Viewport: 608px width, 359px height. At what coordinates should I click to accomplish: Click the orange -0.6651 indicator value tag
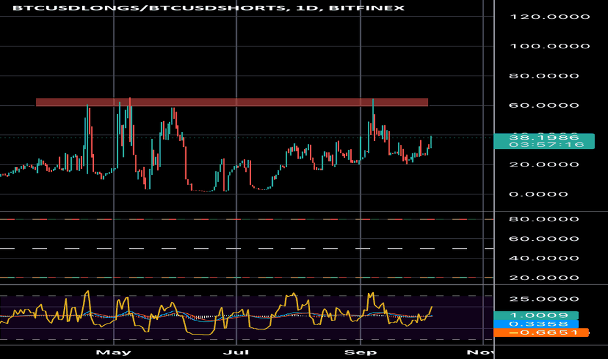click(x=541, y=333)
